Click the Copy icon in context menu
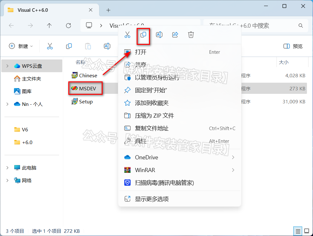The image size is (313, 236). click(x=143, y=35)
